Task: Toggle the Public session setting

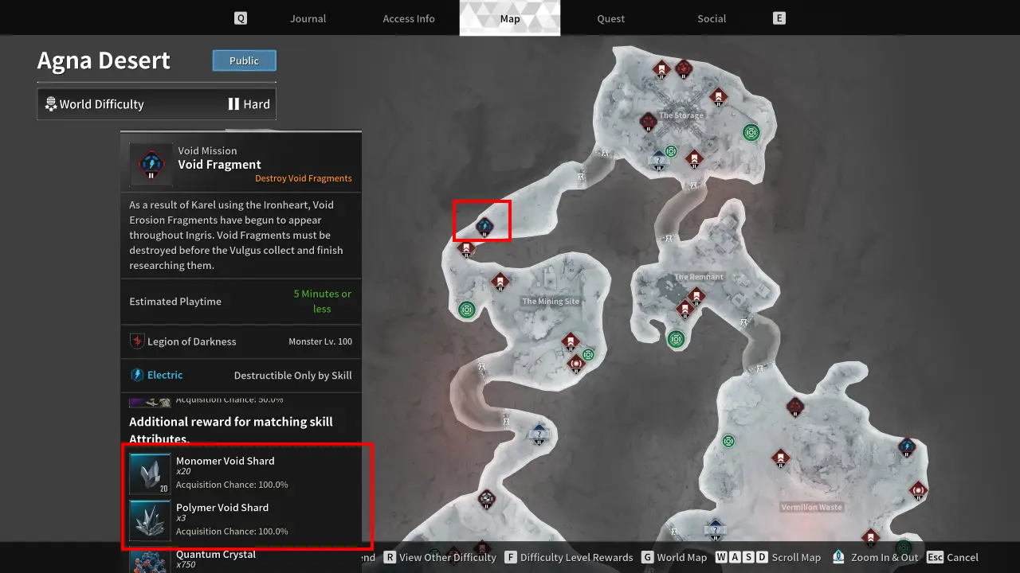Action: click(x=244, y=60)
